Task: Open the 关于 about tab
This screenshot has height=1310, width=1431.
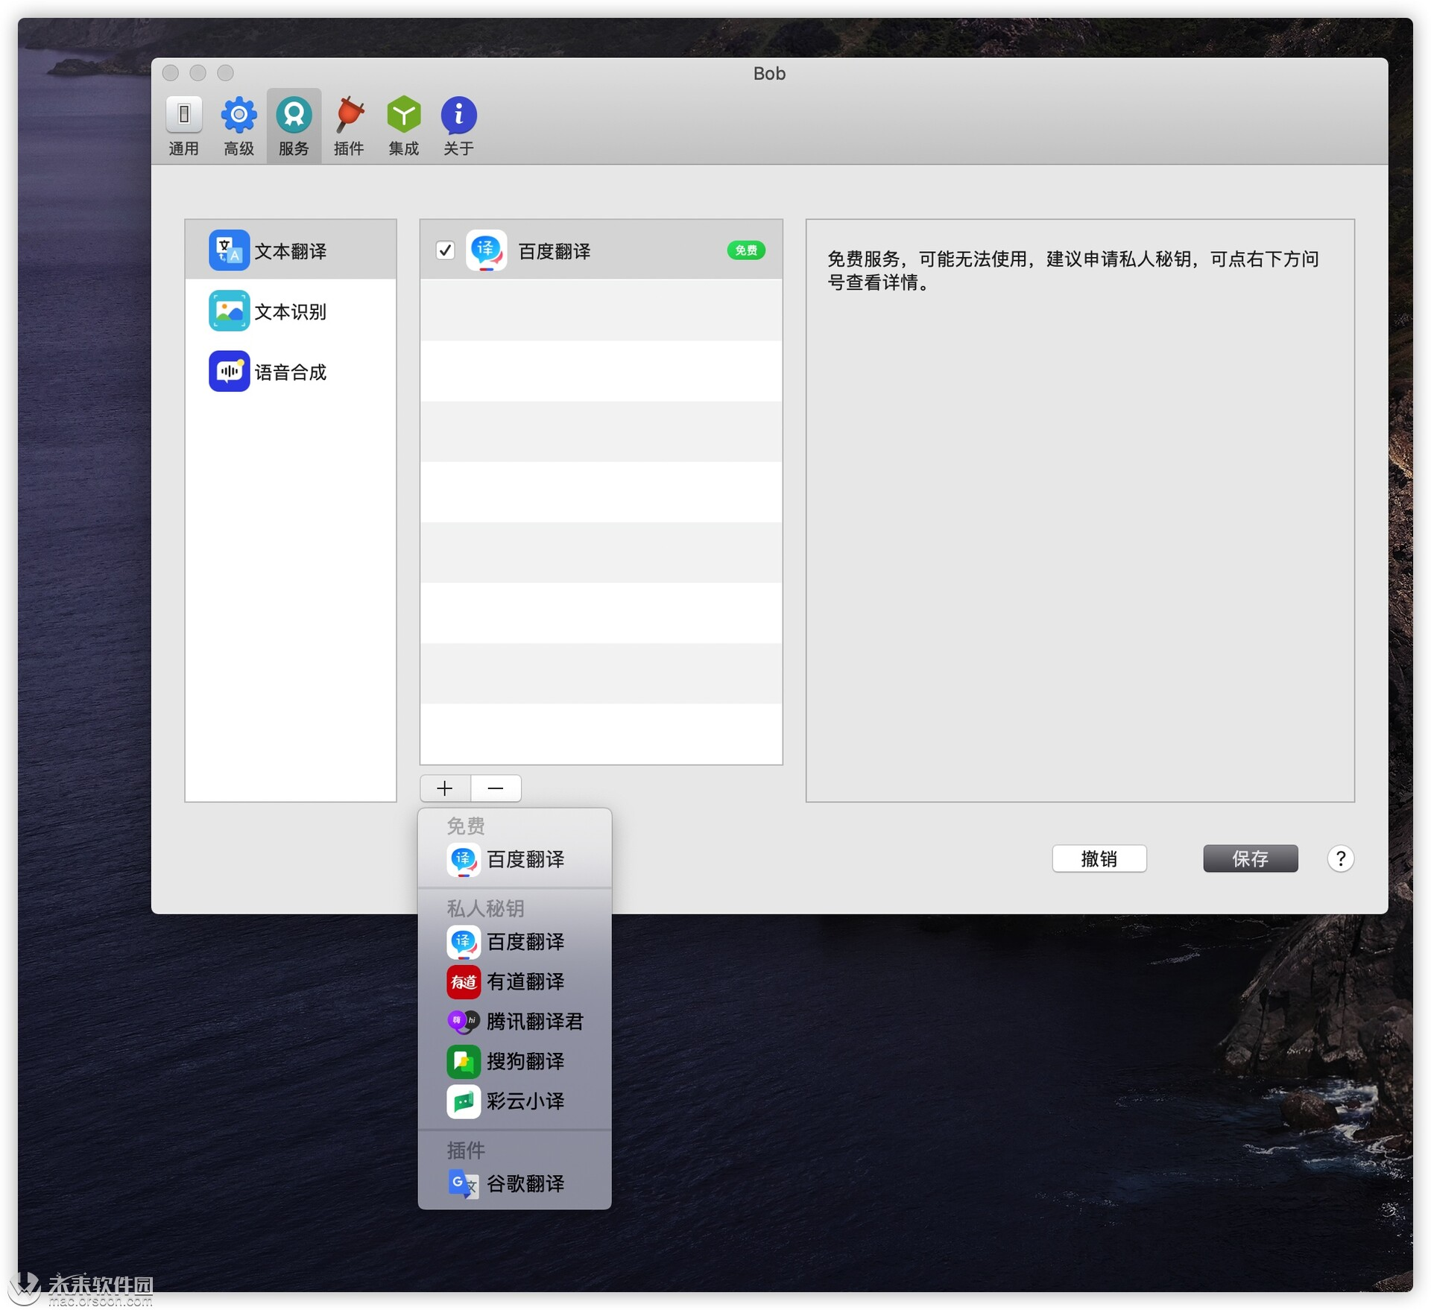Action: (x=458, y=126)
